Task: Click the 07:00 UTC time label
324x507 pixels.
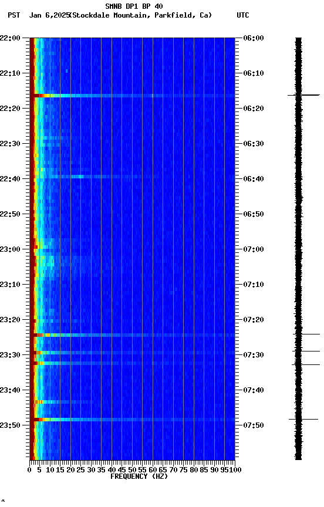Action: click(x=253, y=249)
